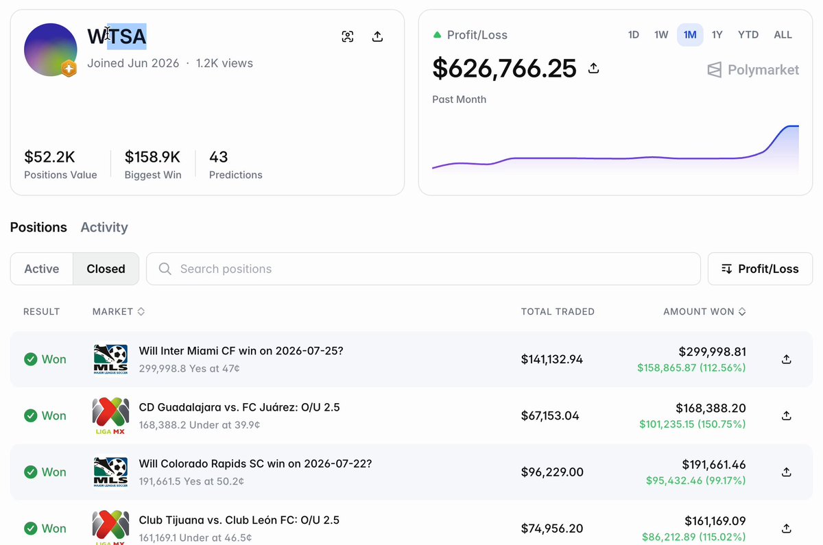Viewport: 823px width, 545px height.
Task: Click the $96,229.00 total traded value
Action: [x=552, y=472]
